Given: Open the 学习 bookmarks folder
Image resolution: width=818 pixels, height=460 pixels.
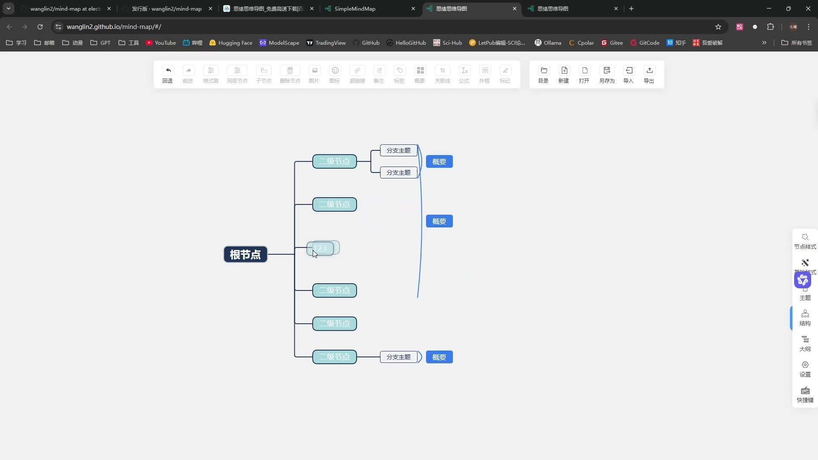Looking at the screenshot, I should tap(16, 43).
